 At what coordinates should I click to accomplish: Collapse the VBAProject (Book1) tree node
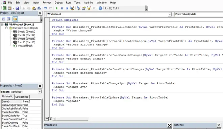[2, 25]
